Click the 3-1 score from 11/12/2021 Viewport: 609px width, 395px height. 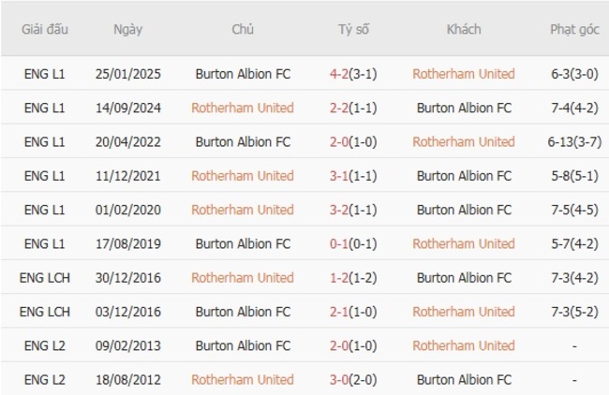tap(340, 175)
